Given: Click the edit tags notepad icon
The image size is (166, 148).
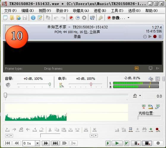Looking at the screenshot, I should coord(40,18).
